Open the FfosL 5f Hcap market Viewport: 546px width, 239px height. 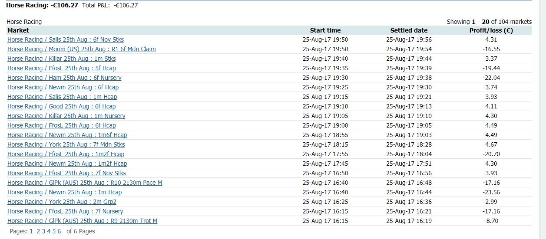tap(62, 68)
